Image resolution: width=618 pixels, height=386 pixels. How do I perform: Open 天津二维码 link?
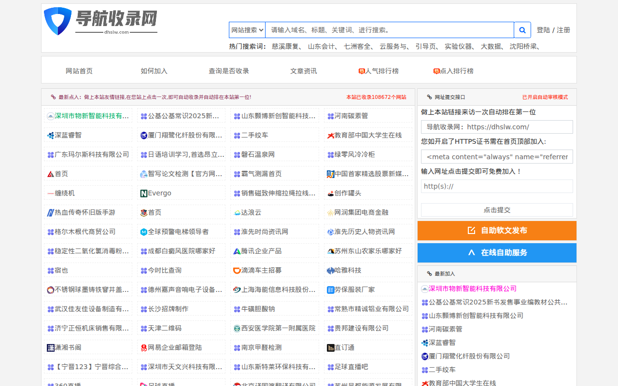coord(165,328)
